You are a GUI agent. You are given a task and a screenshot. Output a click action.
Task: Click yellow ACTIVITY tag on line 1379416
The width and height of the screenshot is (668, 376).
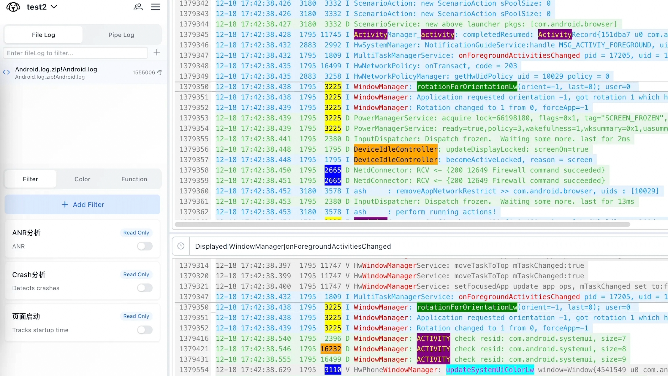click(x=433, y=339)
